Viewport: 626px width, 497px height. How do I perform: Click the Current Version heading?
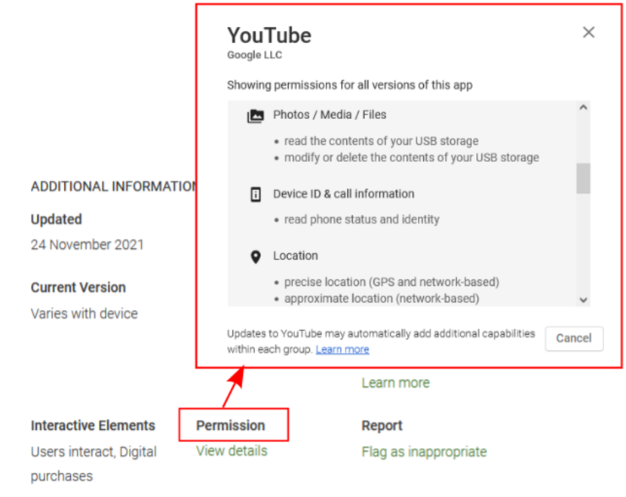coord(78,287)
